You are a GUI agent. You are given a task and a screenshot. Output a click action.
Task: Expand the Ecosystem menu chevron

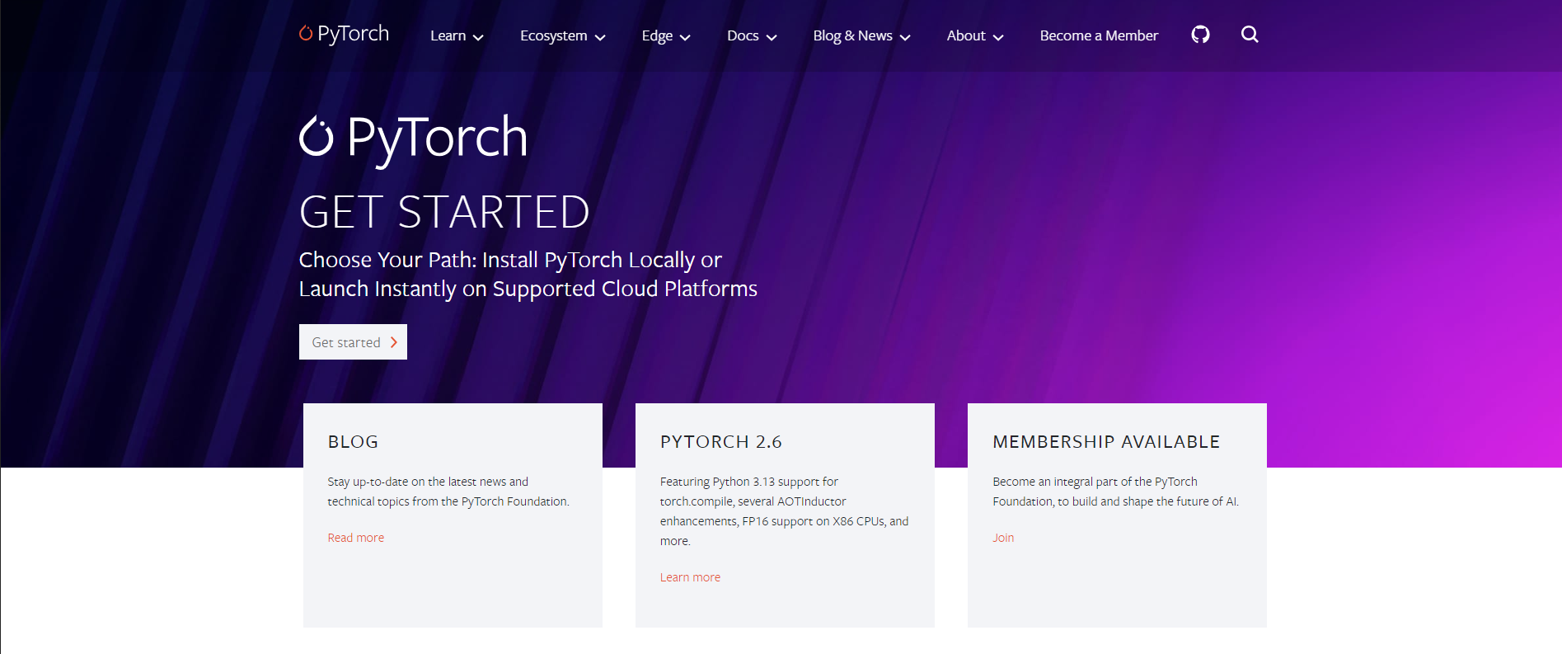pyautogui.click(x=600, y=37)
